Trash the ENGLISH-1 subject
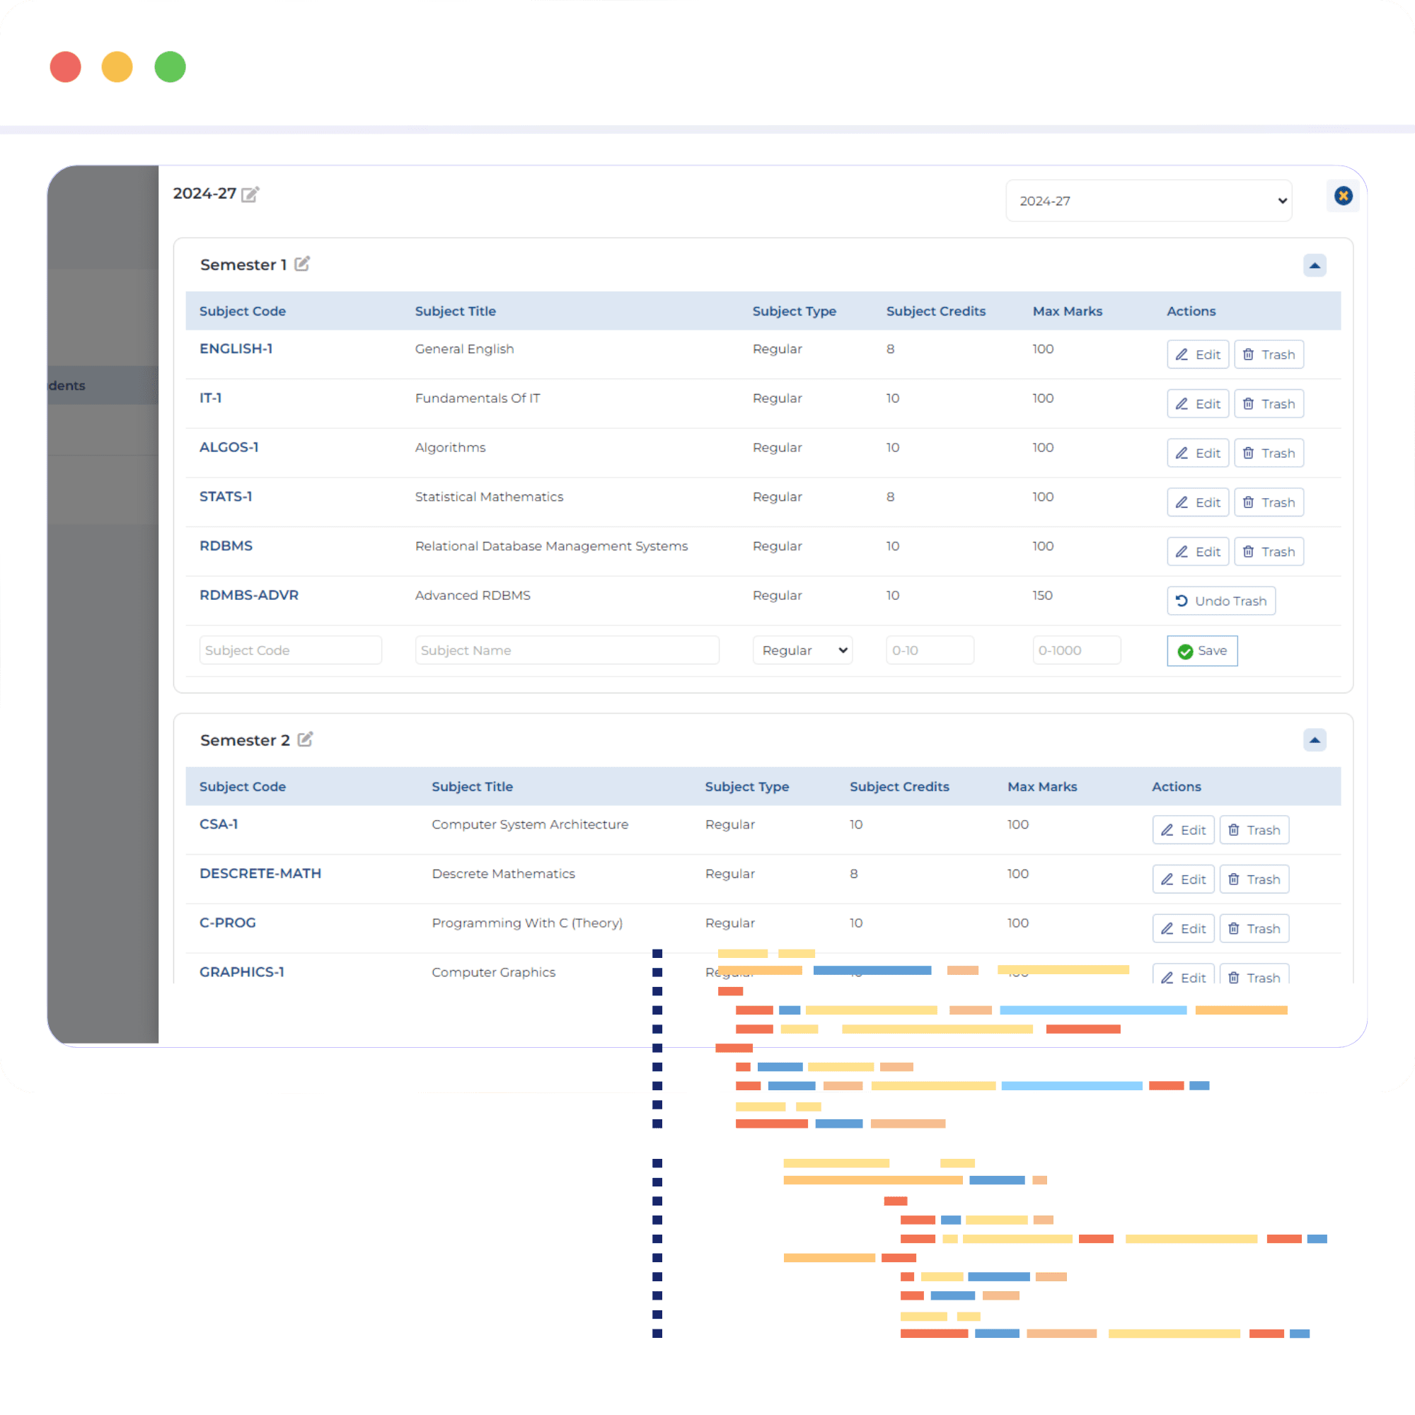Viewport: 1415px width, 1415px height. click(1269, 354)
